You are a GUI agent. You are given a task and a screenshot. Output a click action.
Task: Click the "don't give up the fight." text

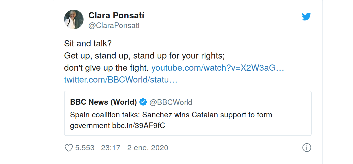[106, 68]
